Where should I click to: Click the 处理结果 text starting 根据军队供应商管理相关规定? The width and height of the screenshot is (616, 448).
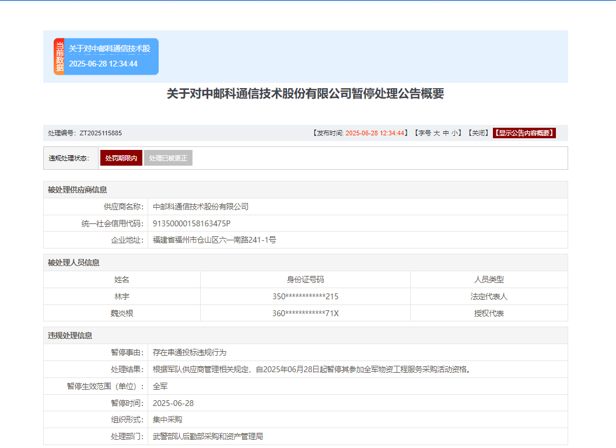pos(312,369)
